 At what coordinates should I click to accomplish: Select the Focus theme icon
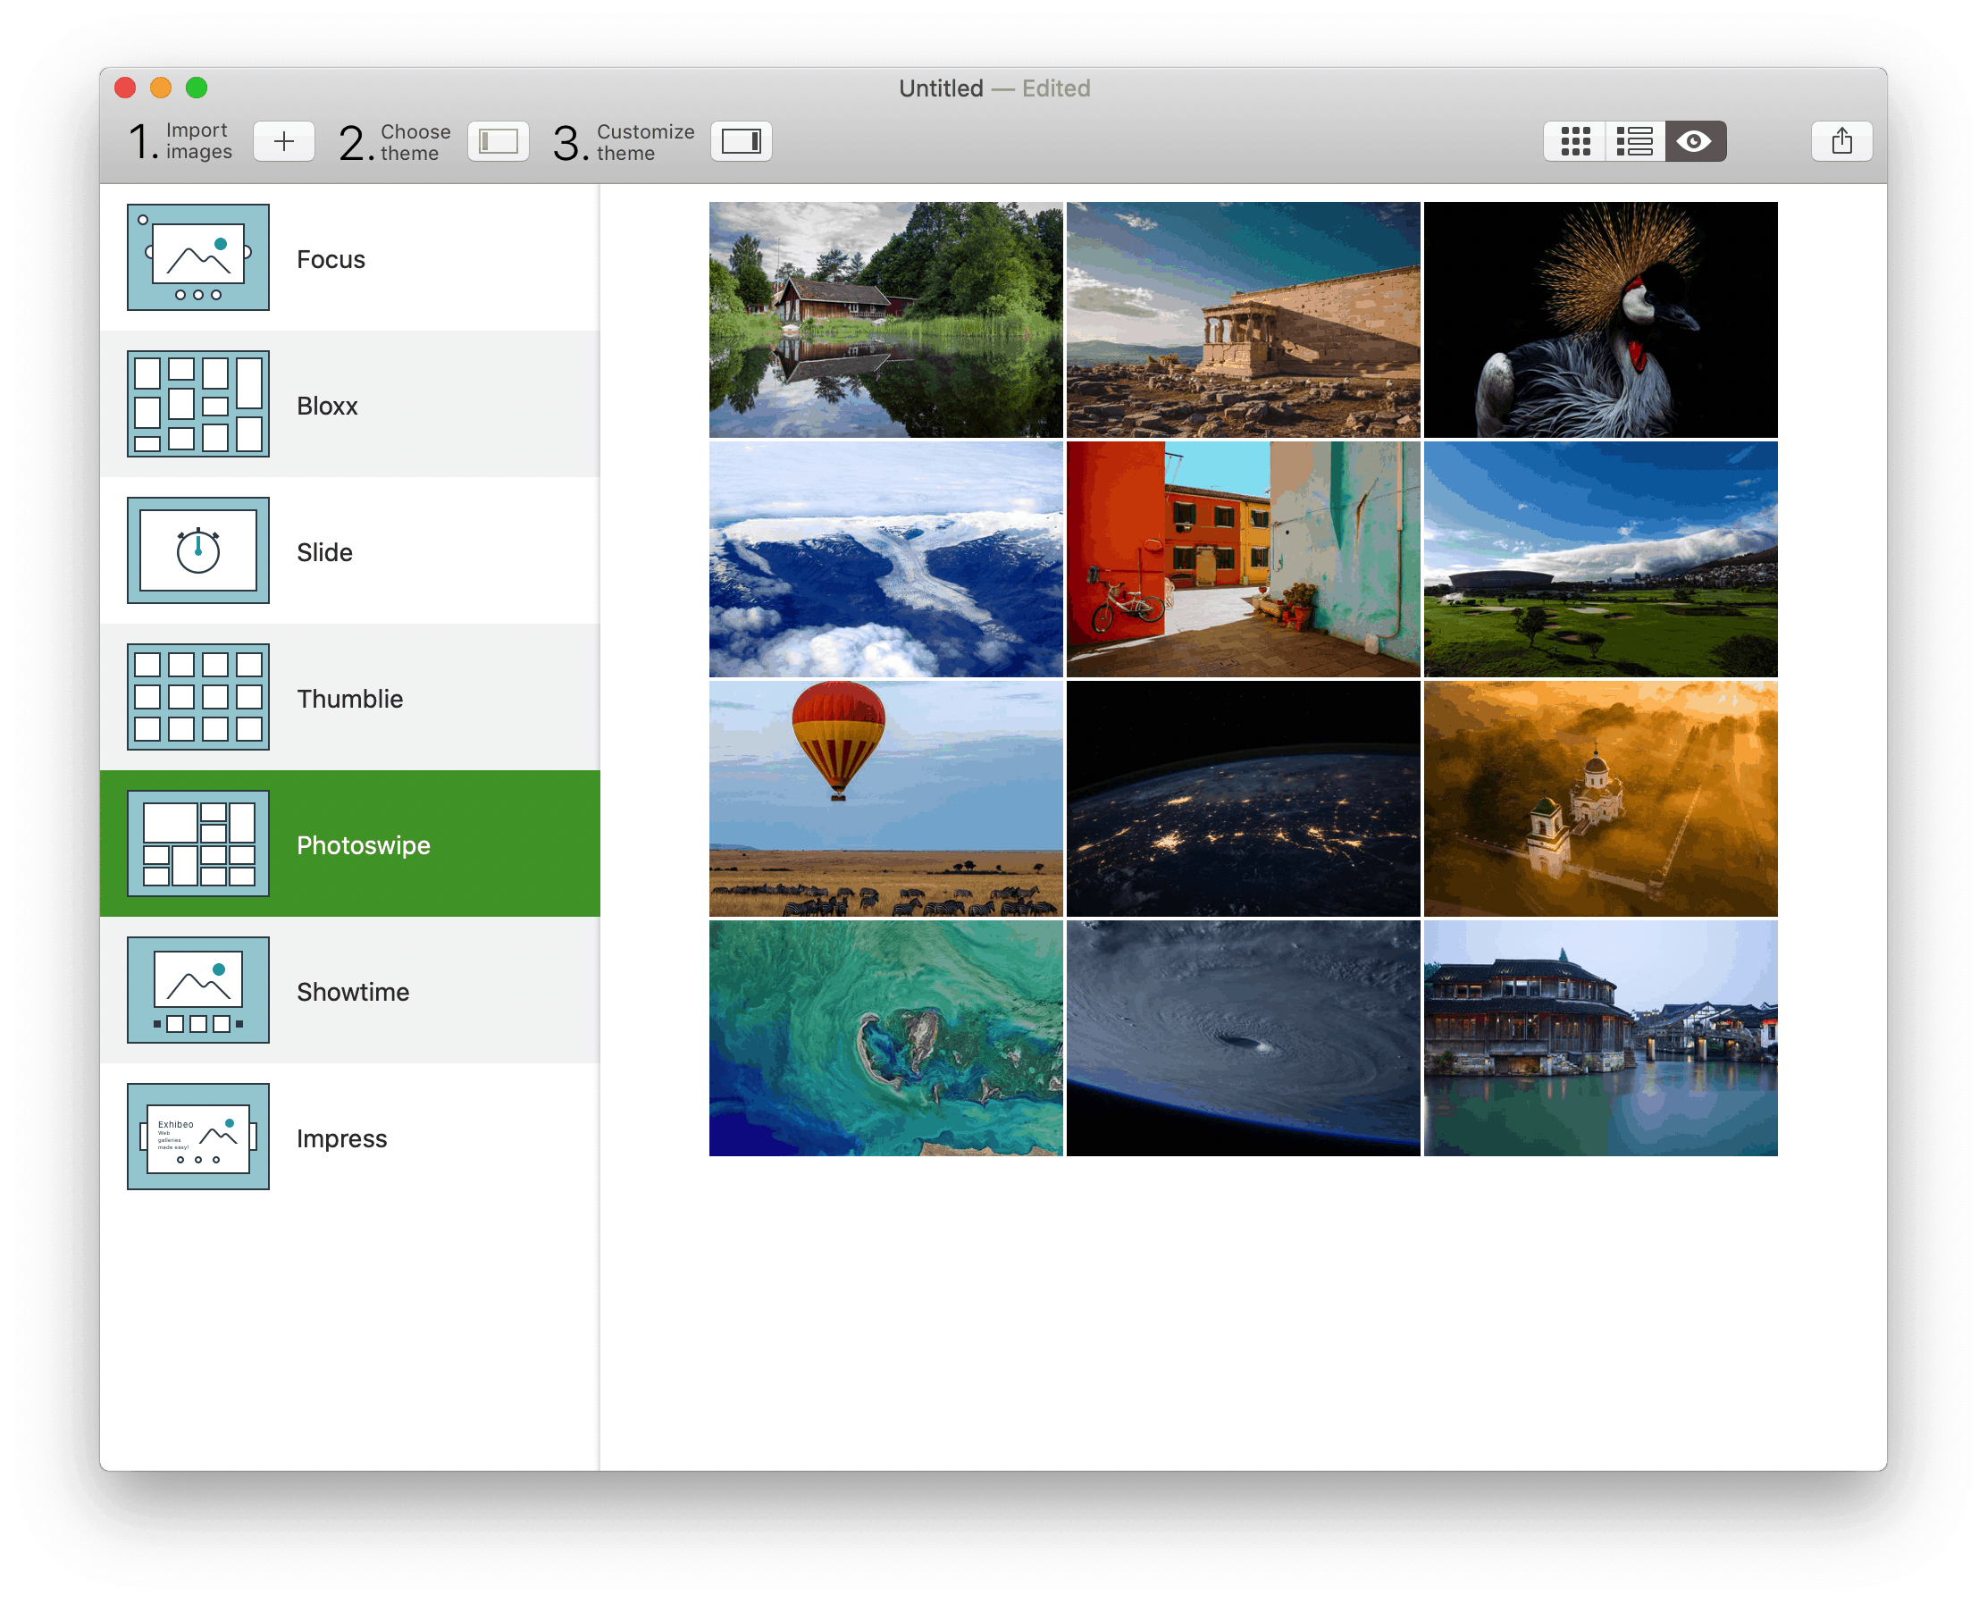point(197,257)
